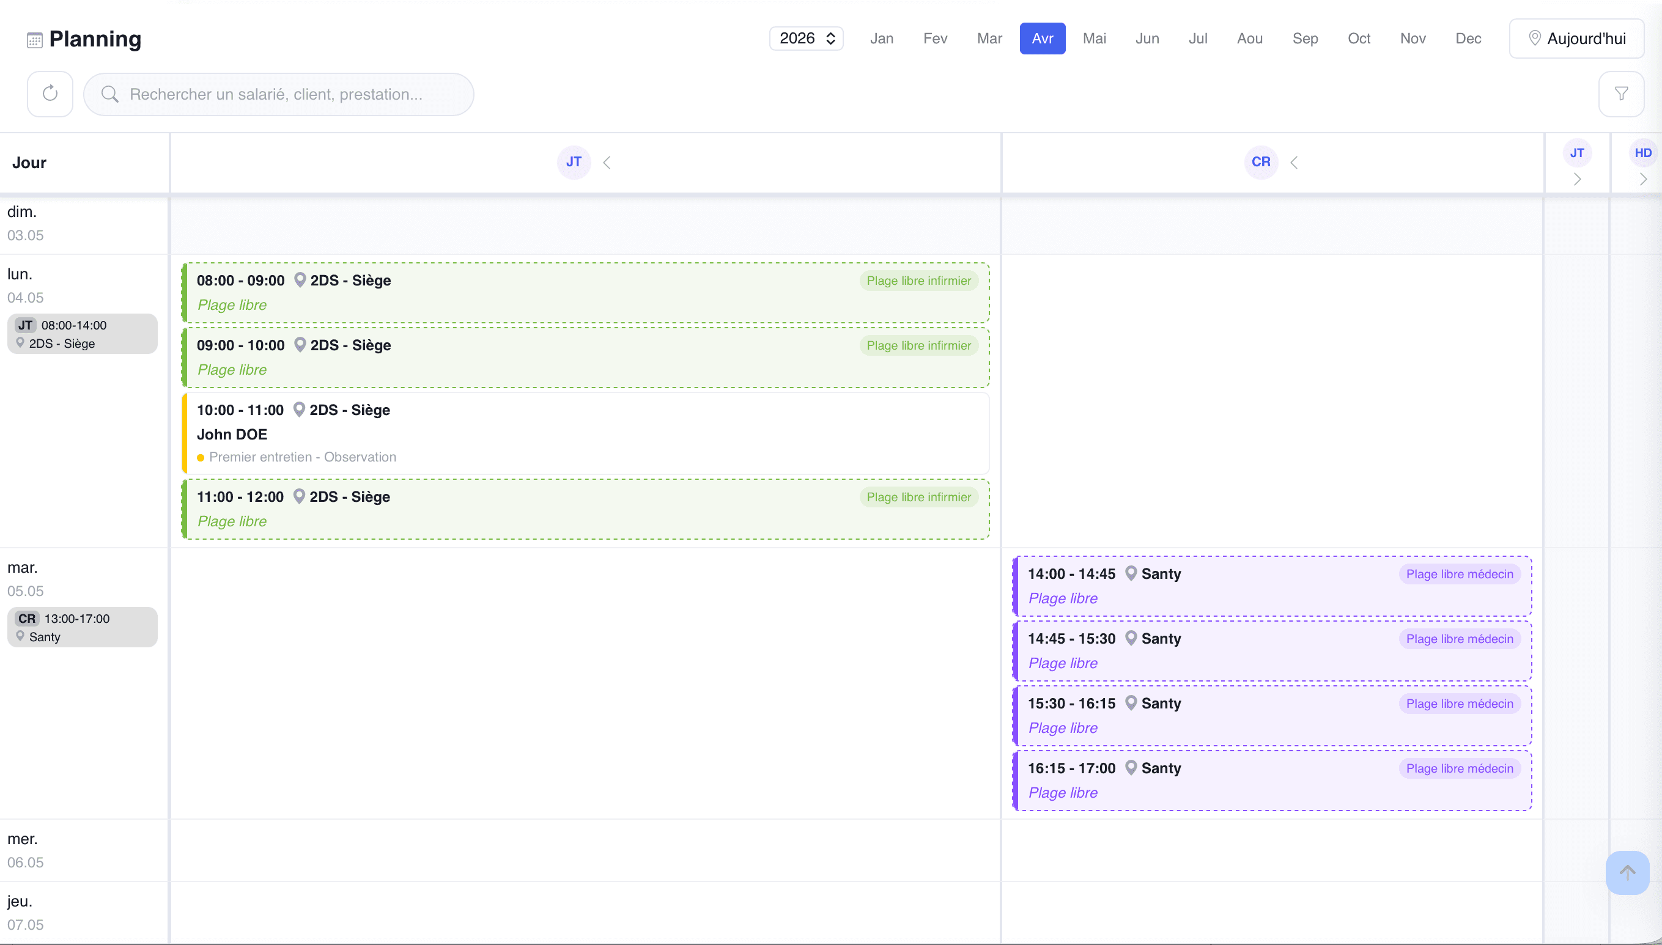The image size is (1662, 945).
Task: Collapse the wide JT column chevron
Action: coord(607,162)
